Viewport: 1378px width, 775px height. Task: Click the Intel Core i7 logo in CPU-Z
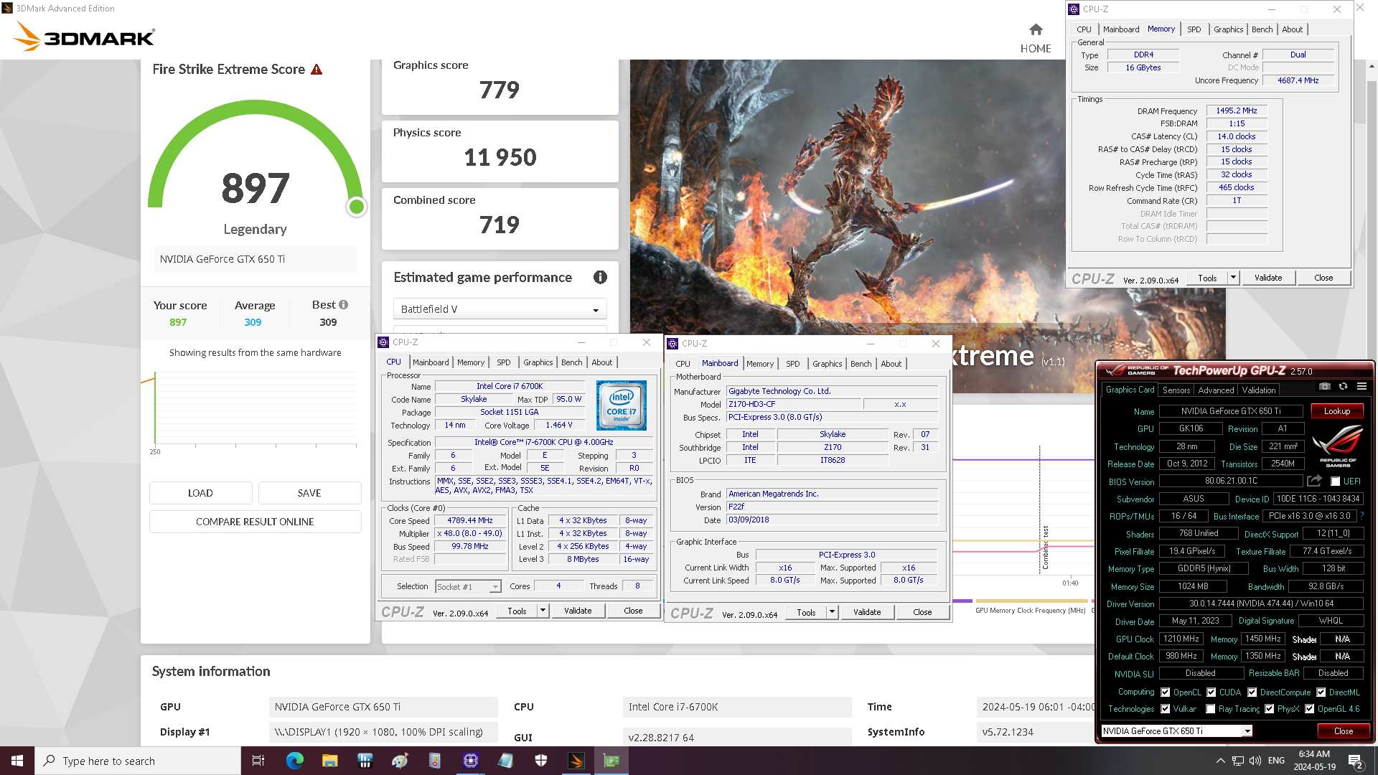[622, 405]
